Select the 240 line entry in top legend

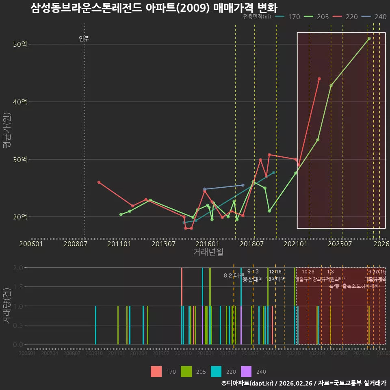click(374, 17)
